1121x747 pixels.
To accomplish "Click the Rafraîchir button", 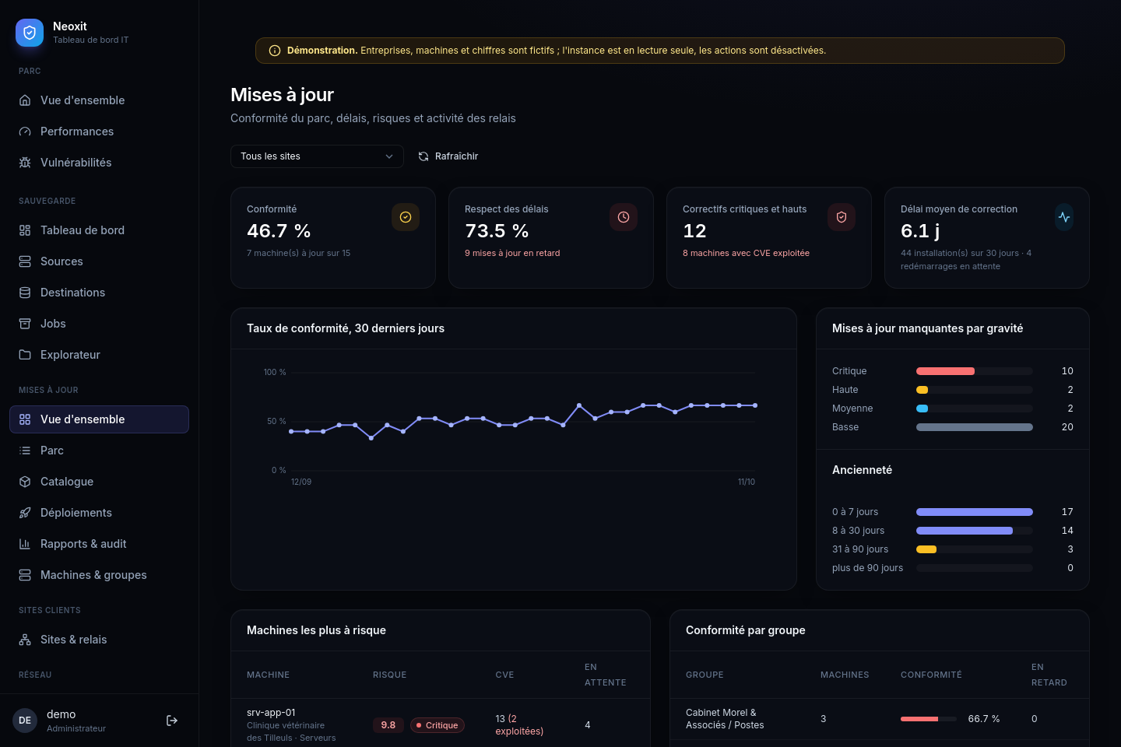I will [x=448, y=156].
